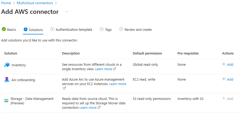Click the Review and create step icon
Image resolution: width=242 pixels, height=115 pixels.
(121, 29)
